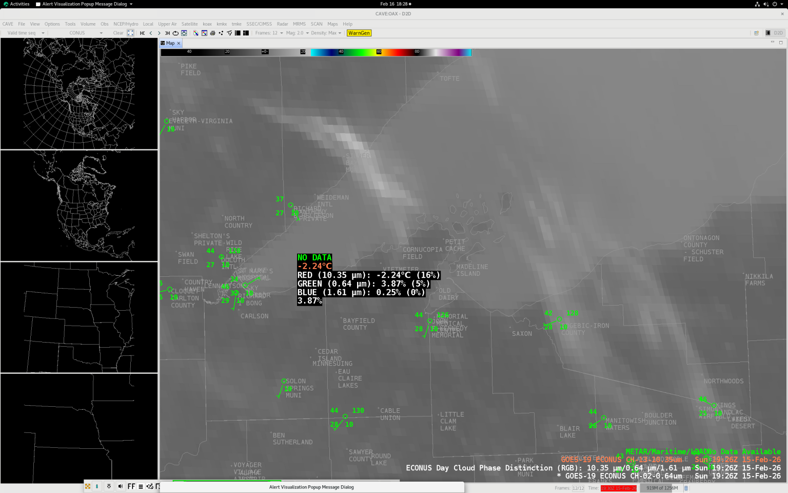Toggle animation looping
The width and height of the screenshot is (788, 493).
tap(175, 33)
